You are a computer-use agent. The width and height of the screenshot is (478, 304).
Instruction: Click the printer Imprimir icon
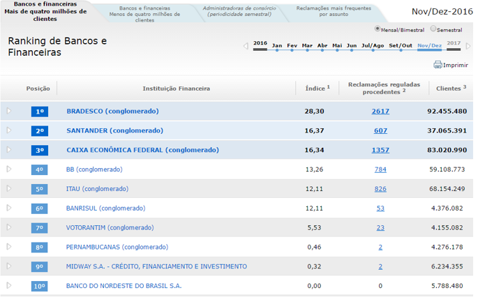point(438,65)
